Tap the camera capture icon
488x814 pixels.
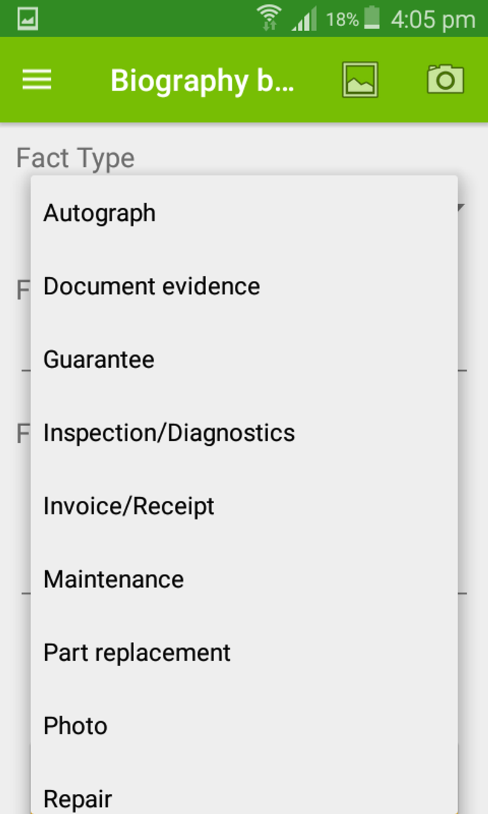(445, 79)
